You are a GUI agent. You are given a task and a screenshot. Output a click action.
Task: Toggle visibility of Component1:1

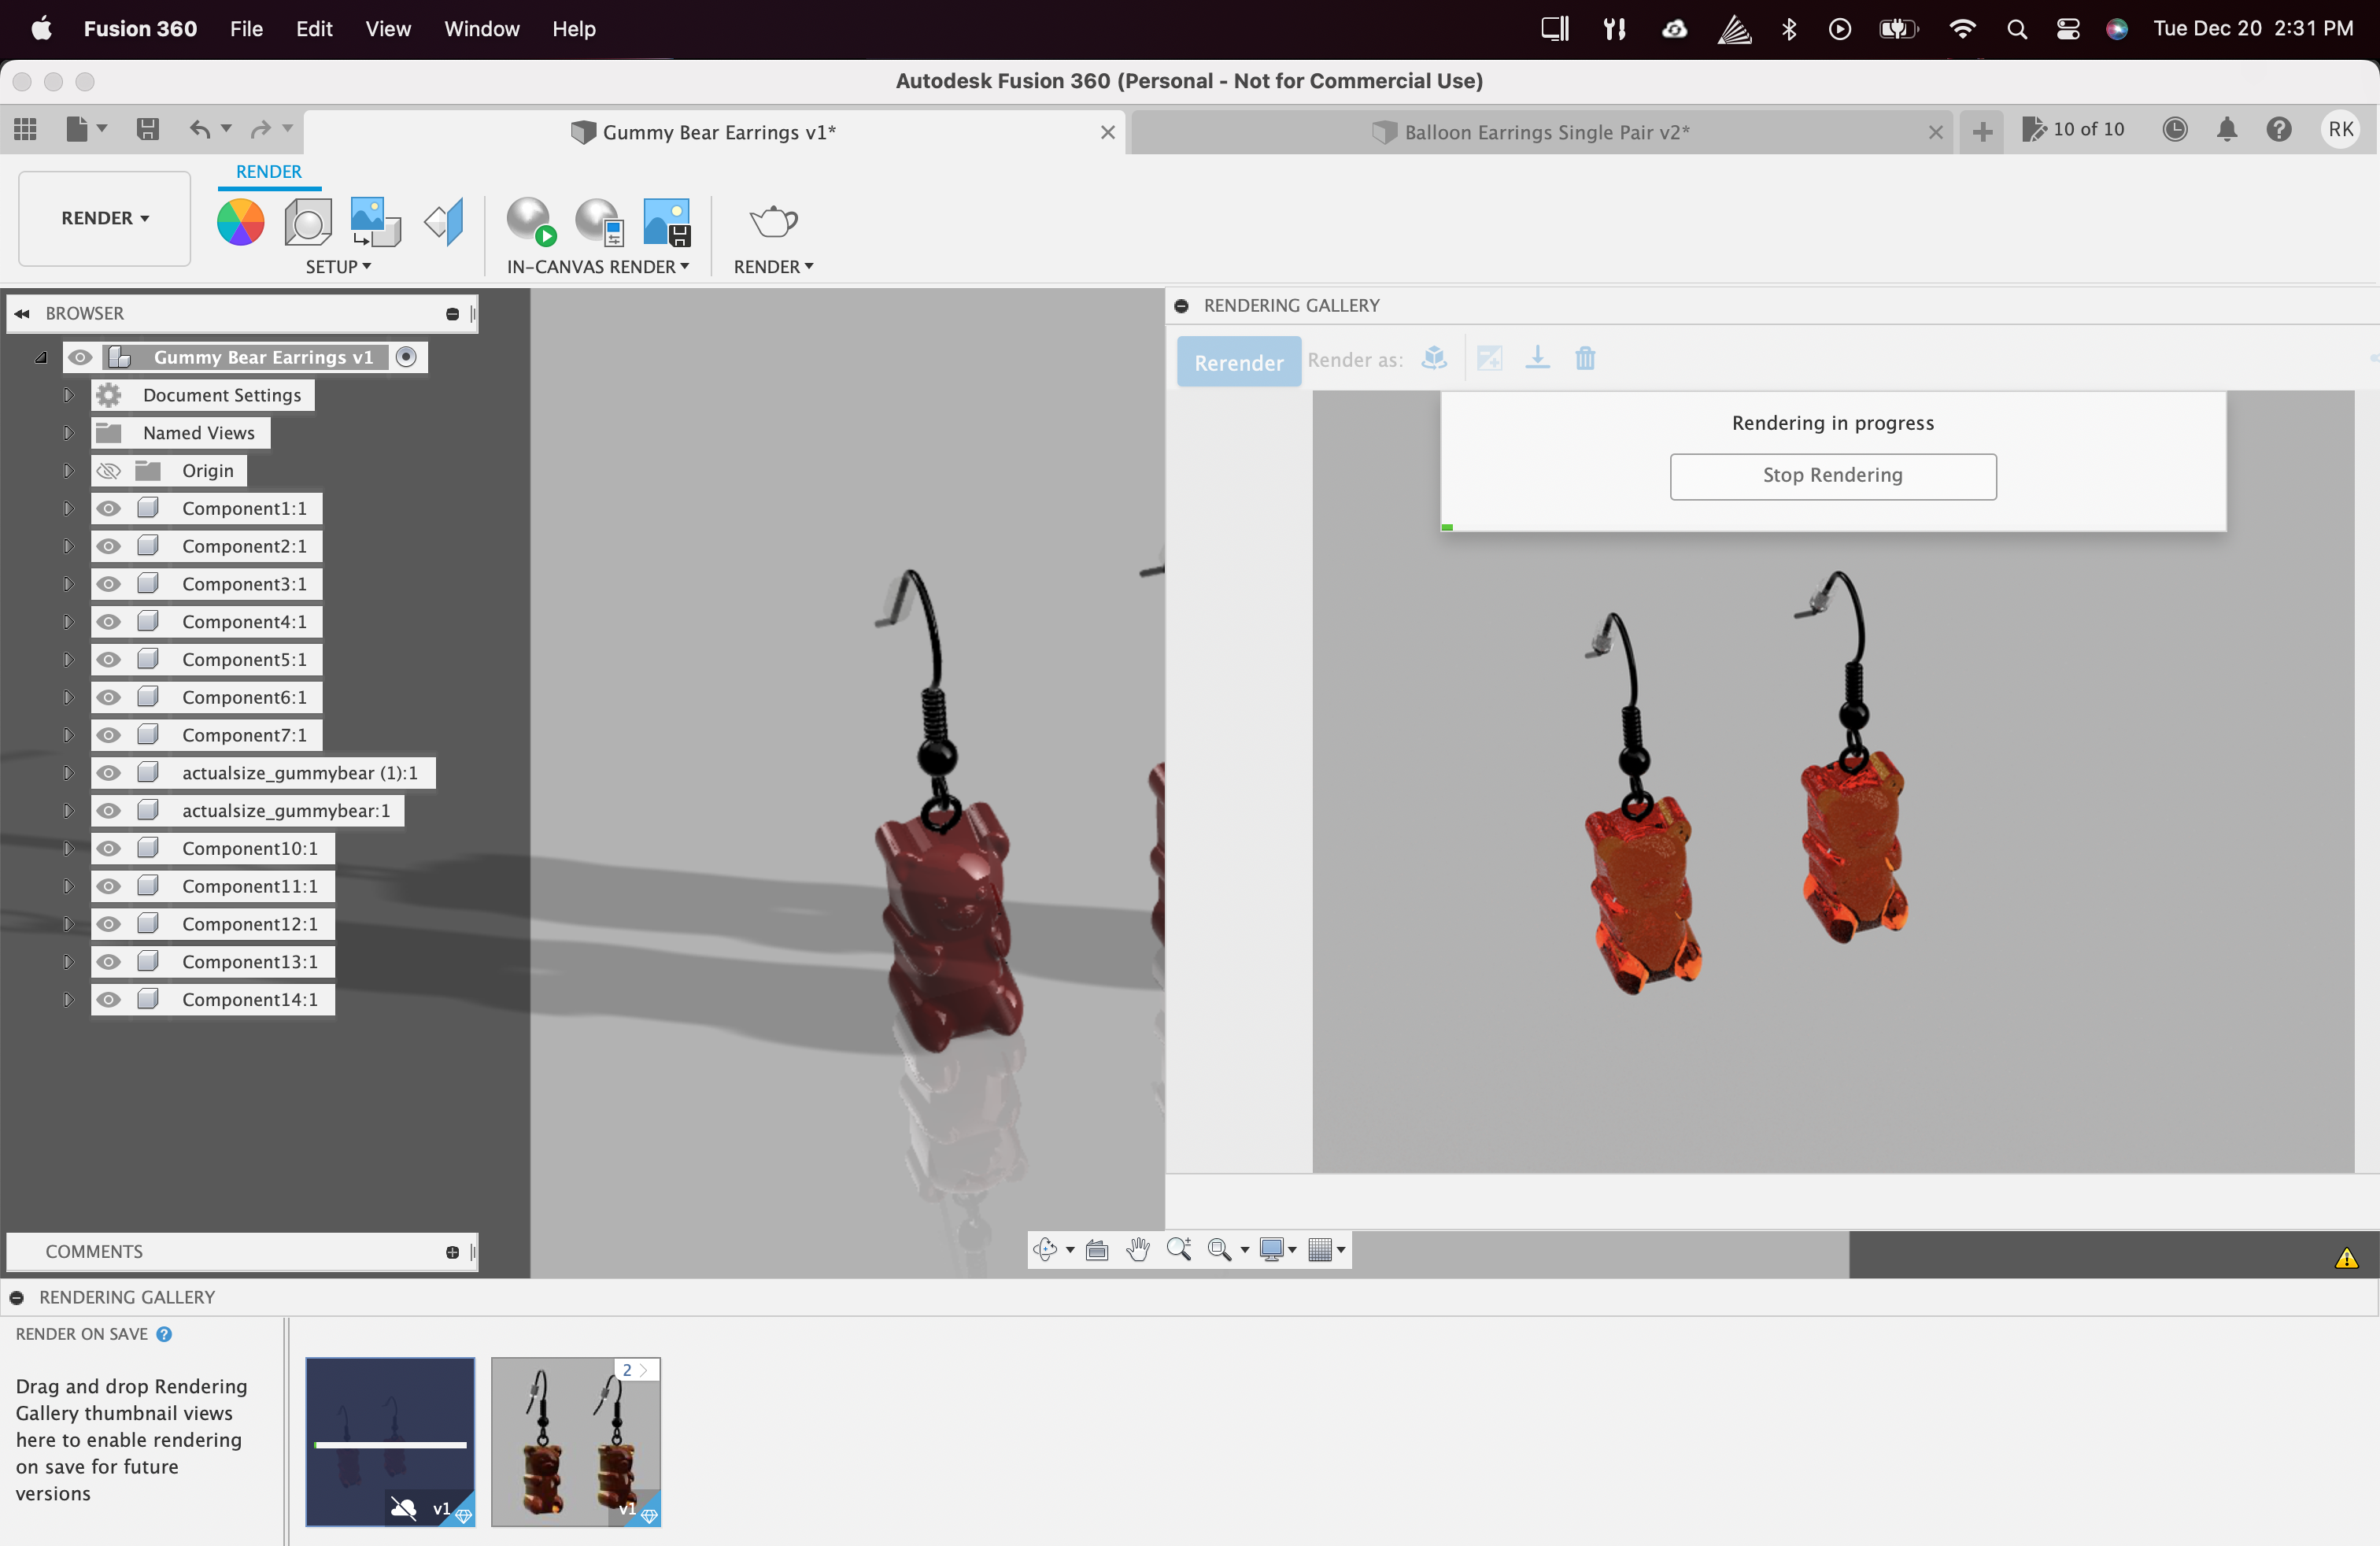[x=108, y=508]
